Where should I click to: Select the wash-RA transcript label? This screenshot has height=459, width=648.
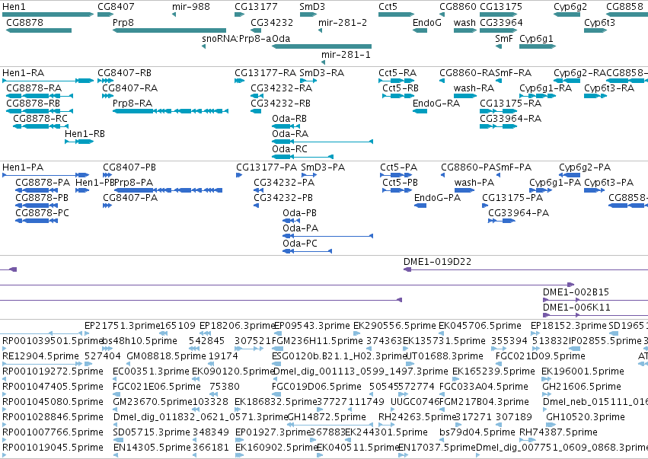coord(474,88)
